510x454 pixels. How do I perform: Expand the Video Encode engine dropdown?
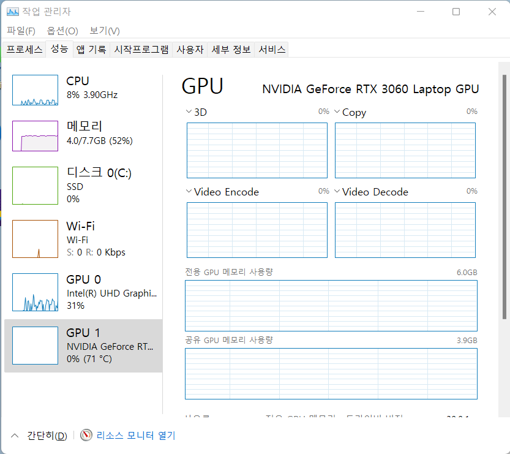coord(189,192)
